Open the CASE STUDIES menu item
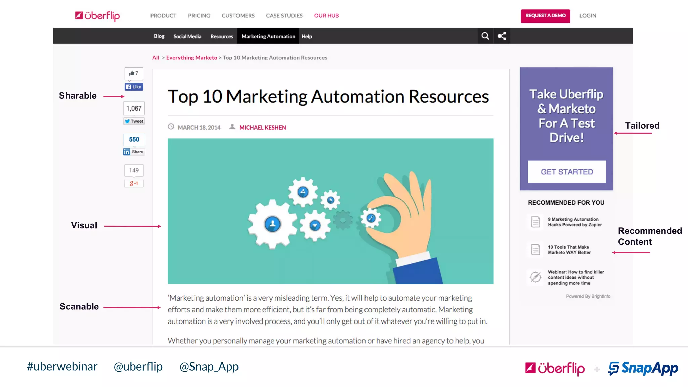This screenshot has height=387, width=688. (284, 16)
